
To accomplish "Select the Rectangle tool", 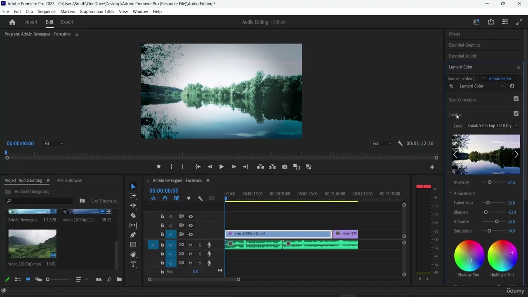I will tap(133, 245).
